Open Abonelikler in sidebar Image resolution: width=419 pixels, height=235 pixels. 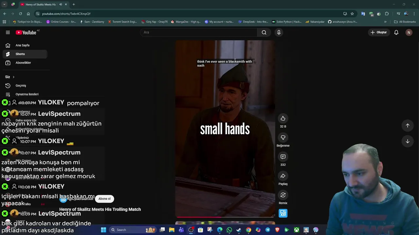point(25,63)
